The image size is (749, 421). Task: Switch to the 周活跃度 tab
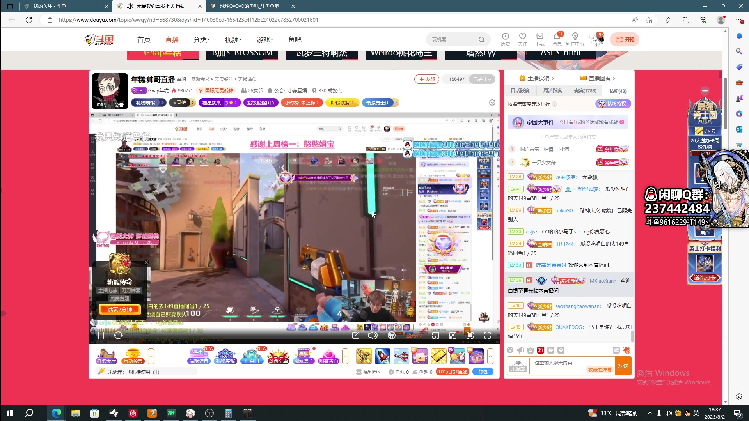pos(552,91)
